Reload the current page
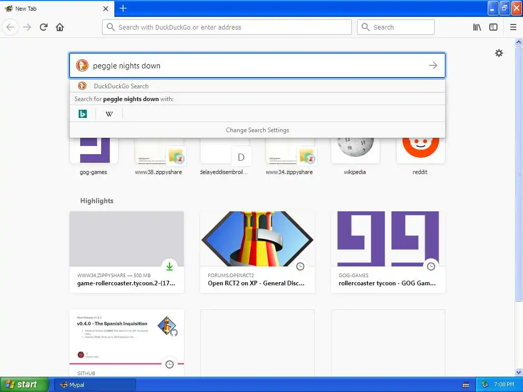 43,27
